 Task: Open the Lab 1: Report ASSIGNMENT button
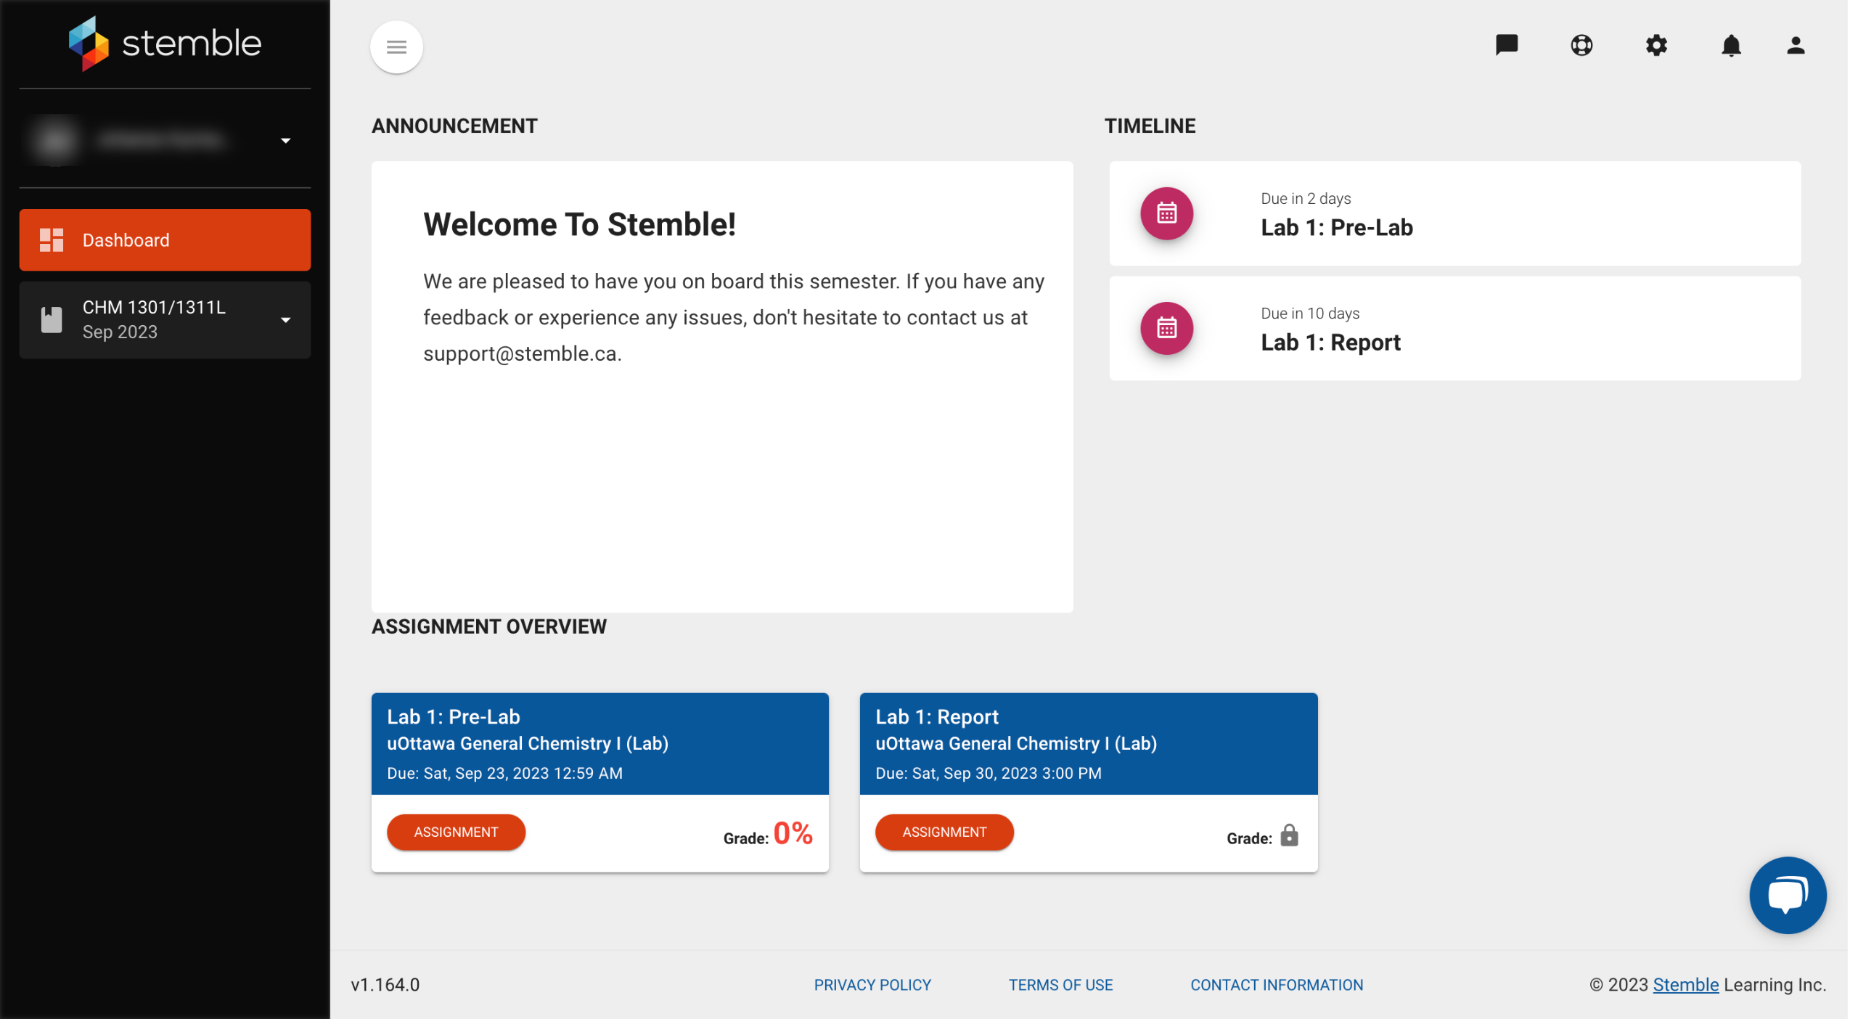(x=944, y=832)
